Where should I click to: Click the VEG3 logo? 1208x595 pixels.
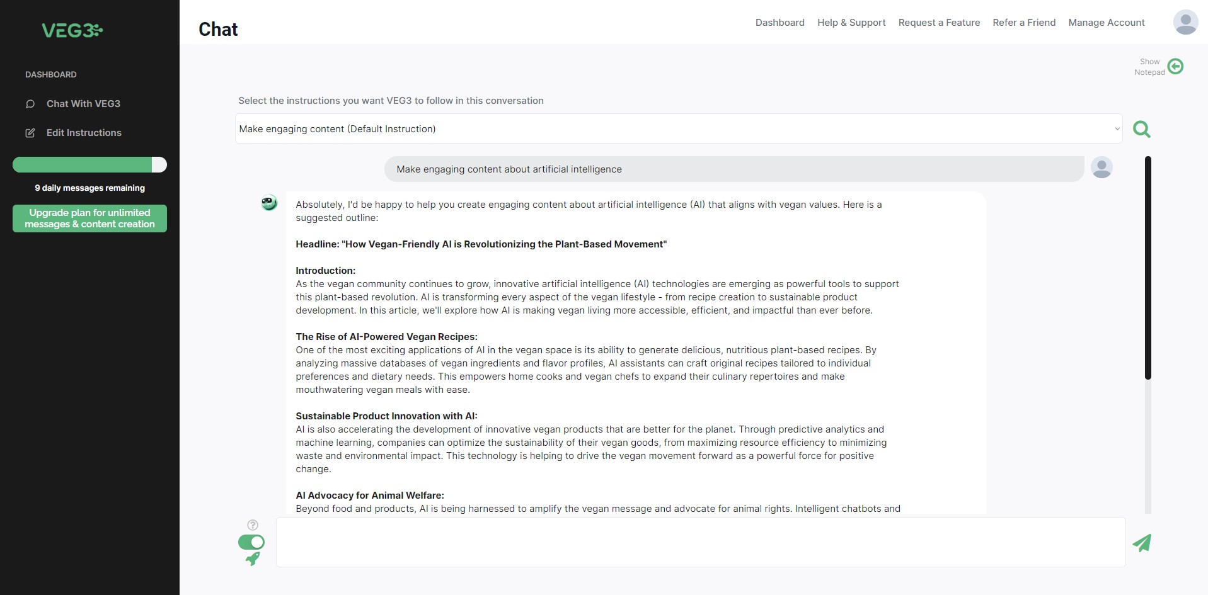pyautogui.click(x=72, y=30)
